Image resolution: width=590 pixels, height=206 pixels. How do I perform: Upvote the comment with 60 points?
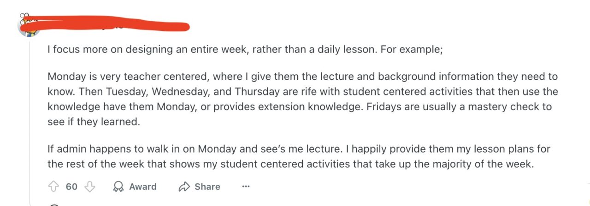coord(53,187)
